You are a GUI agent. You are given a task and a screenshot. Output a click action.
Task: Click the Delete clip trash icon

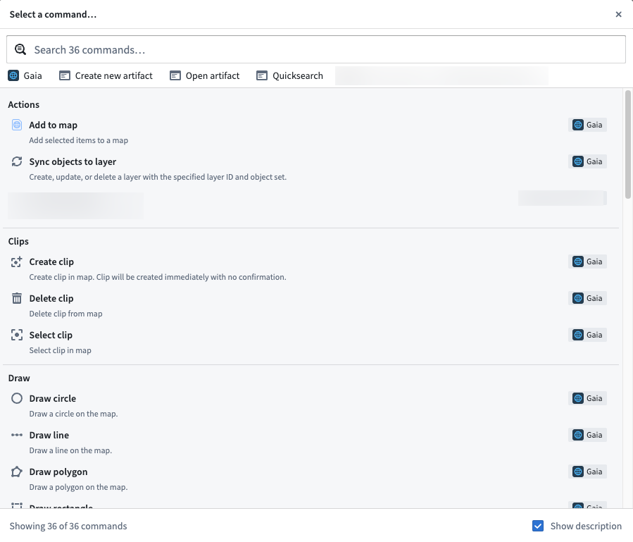(17, 298)
